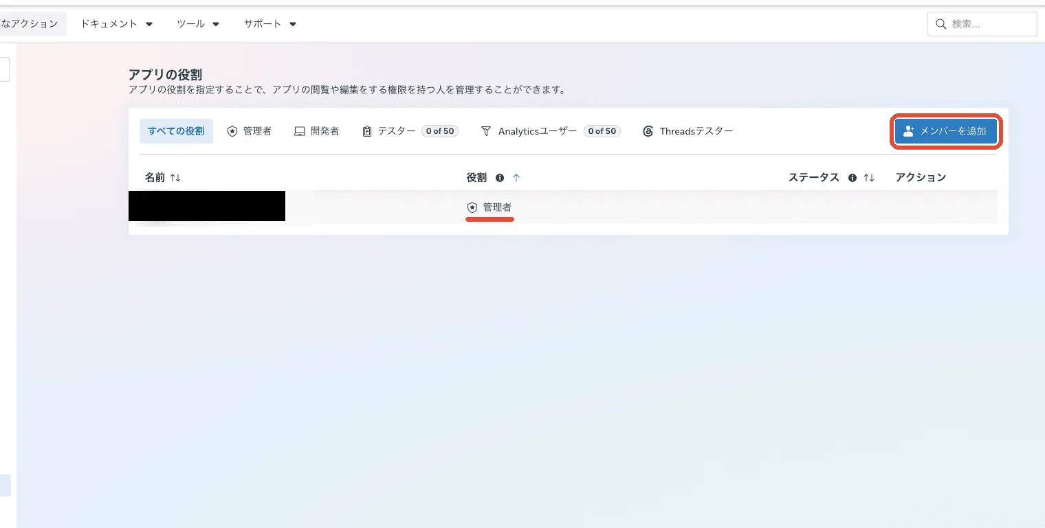Click the 0 of 50 badge beside テスター
1045x528 pixels.
tap(440, 131)
